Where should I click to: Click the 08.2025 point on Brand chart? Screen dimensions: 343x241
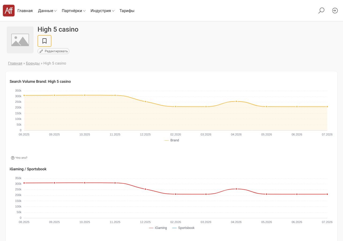coord(24,95)
